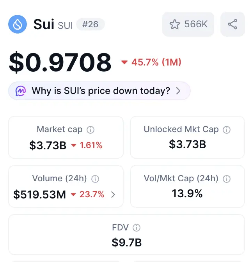Click the Sui blue droplet logo
Viewport: 252px width, 262px height.
click(x=18, y=24)
